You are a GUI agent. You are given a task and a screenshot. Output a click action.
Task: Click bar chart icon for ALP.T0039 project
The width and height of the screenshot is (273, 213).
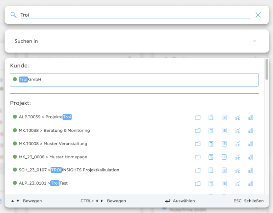click(251, 118)
